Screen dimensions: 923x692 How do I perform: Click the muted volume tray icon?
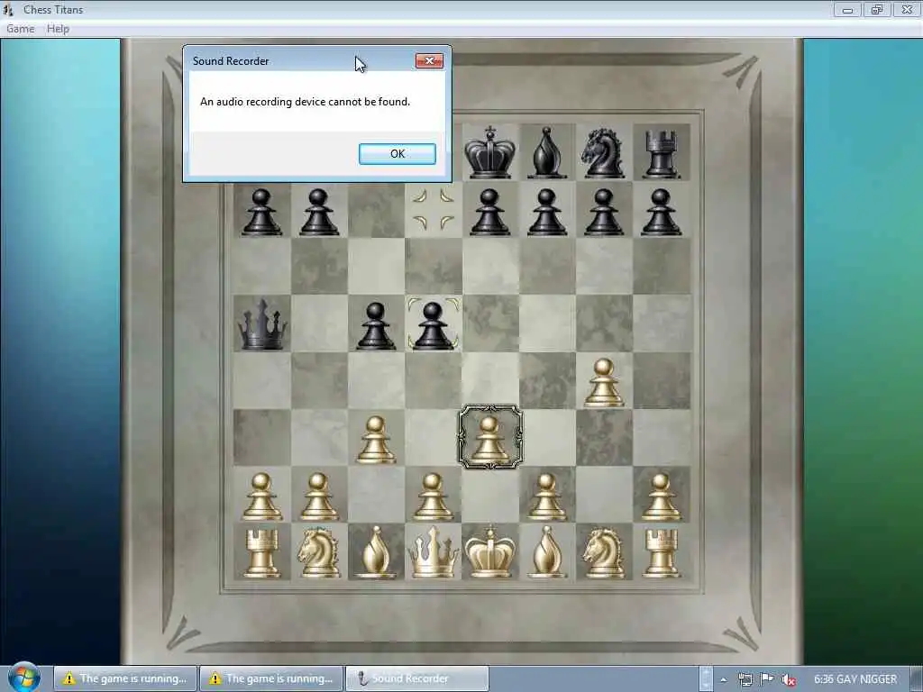point(789,679)
